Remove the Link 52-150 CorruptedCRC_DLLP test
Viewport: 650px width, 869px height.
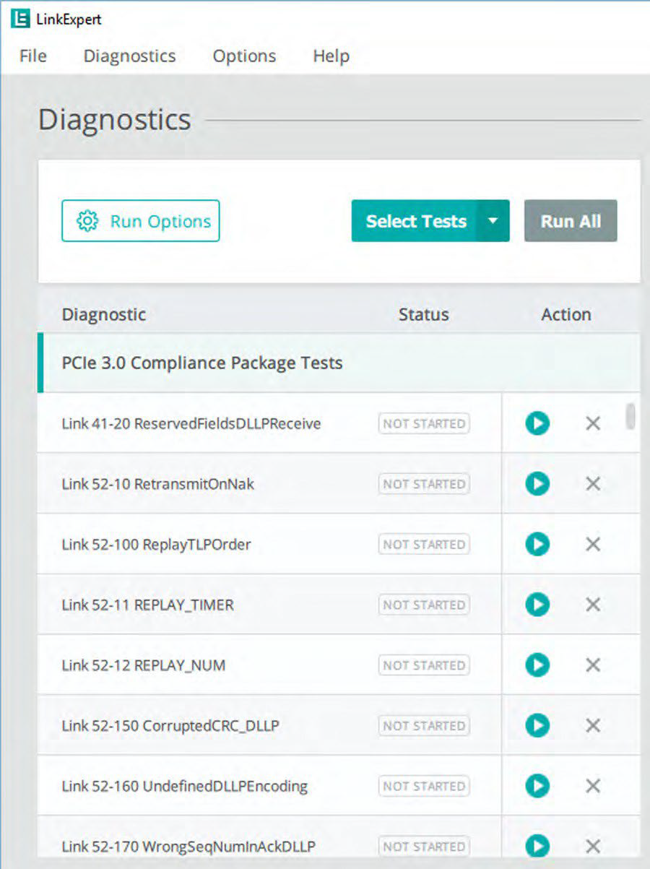click(x=593, y=725)
